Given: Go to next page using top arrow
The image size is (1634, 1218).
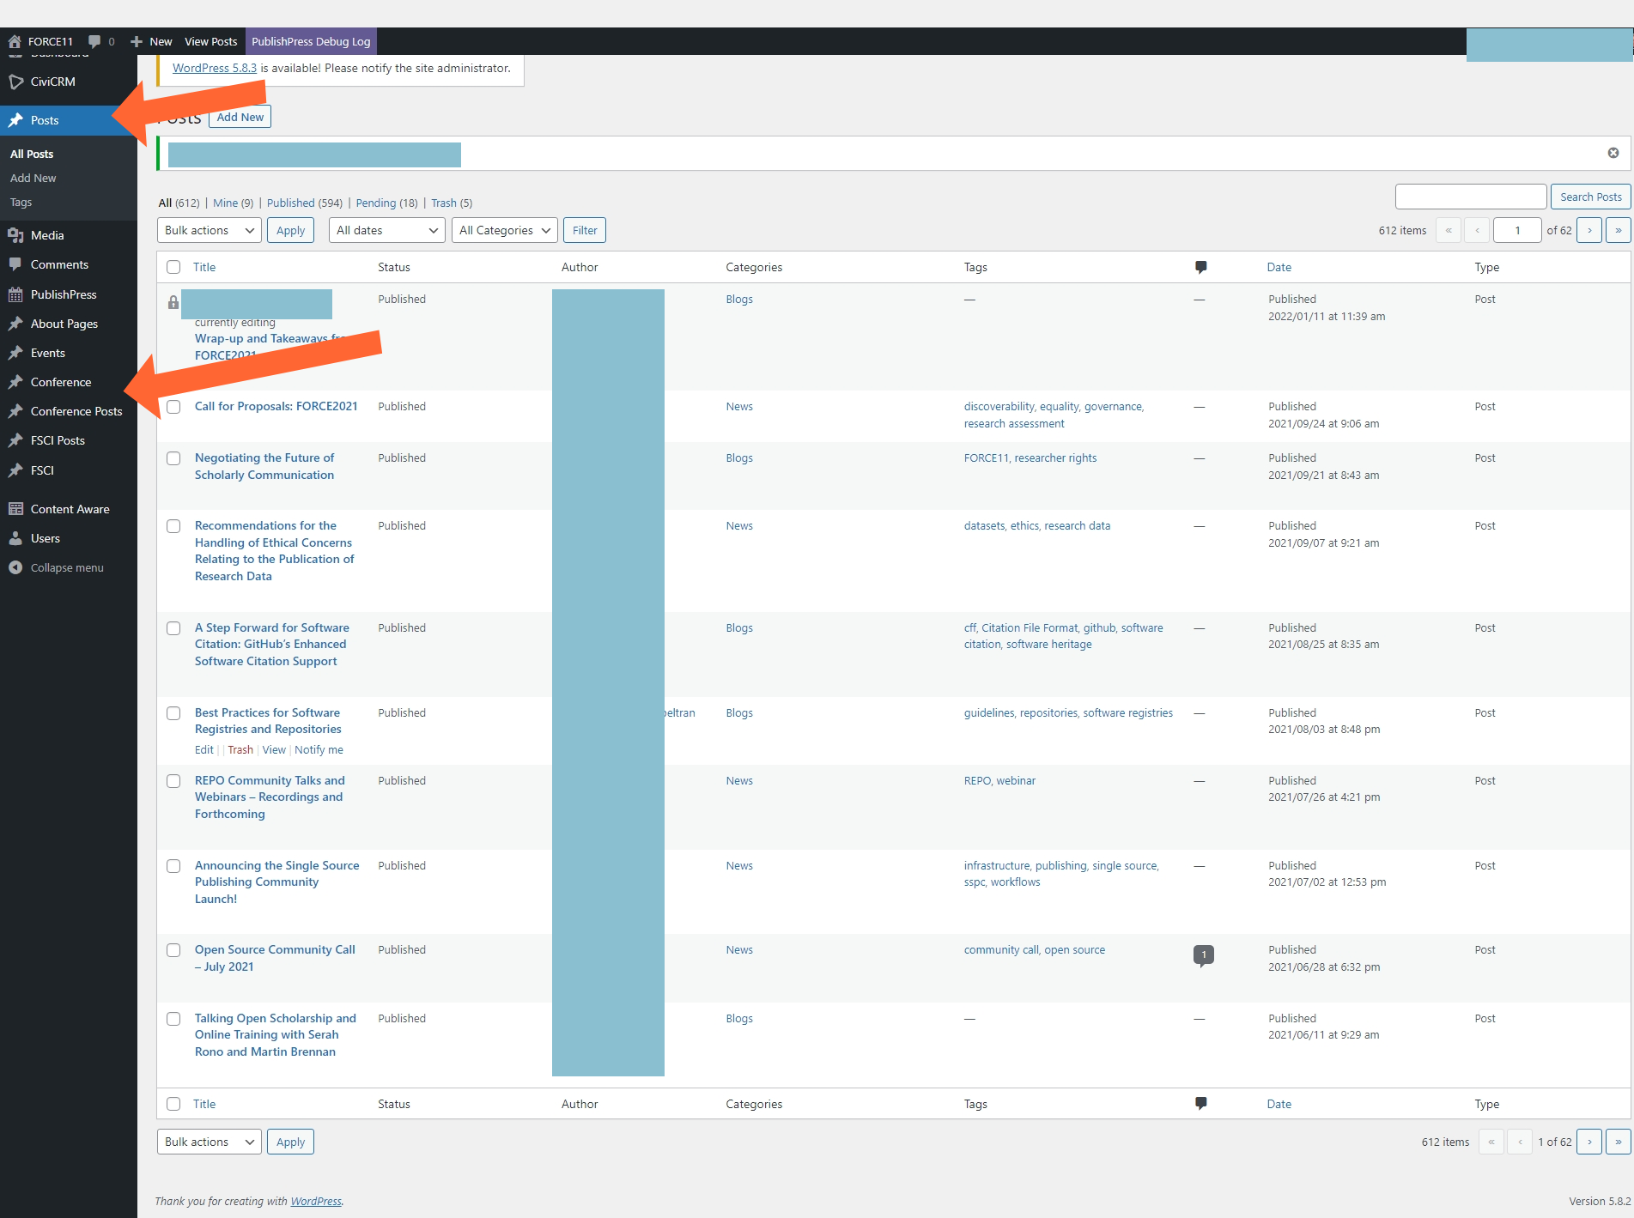Looking at the screenshot, I should (1589, 230).
